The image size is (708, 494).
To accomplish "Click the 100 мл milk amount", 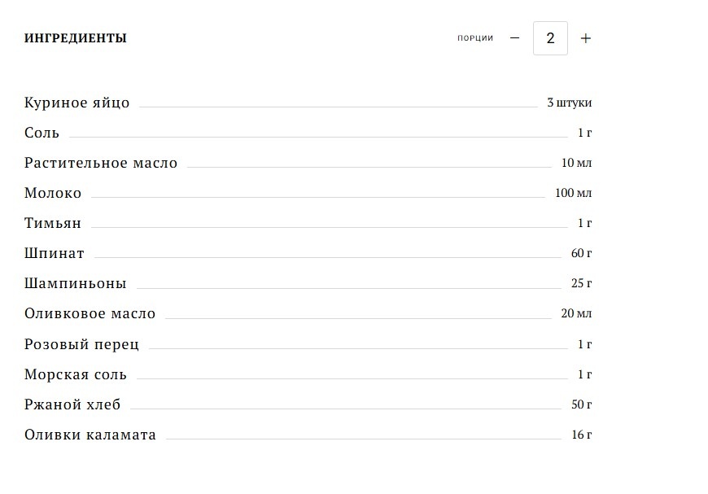I will pos(574,194).
